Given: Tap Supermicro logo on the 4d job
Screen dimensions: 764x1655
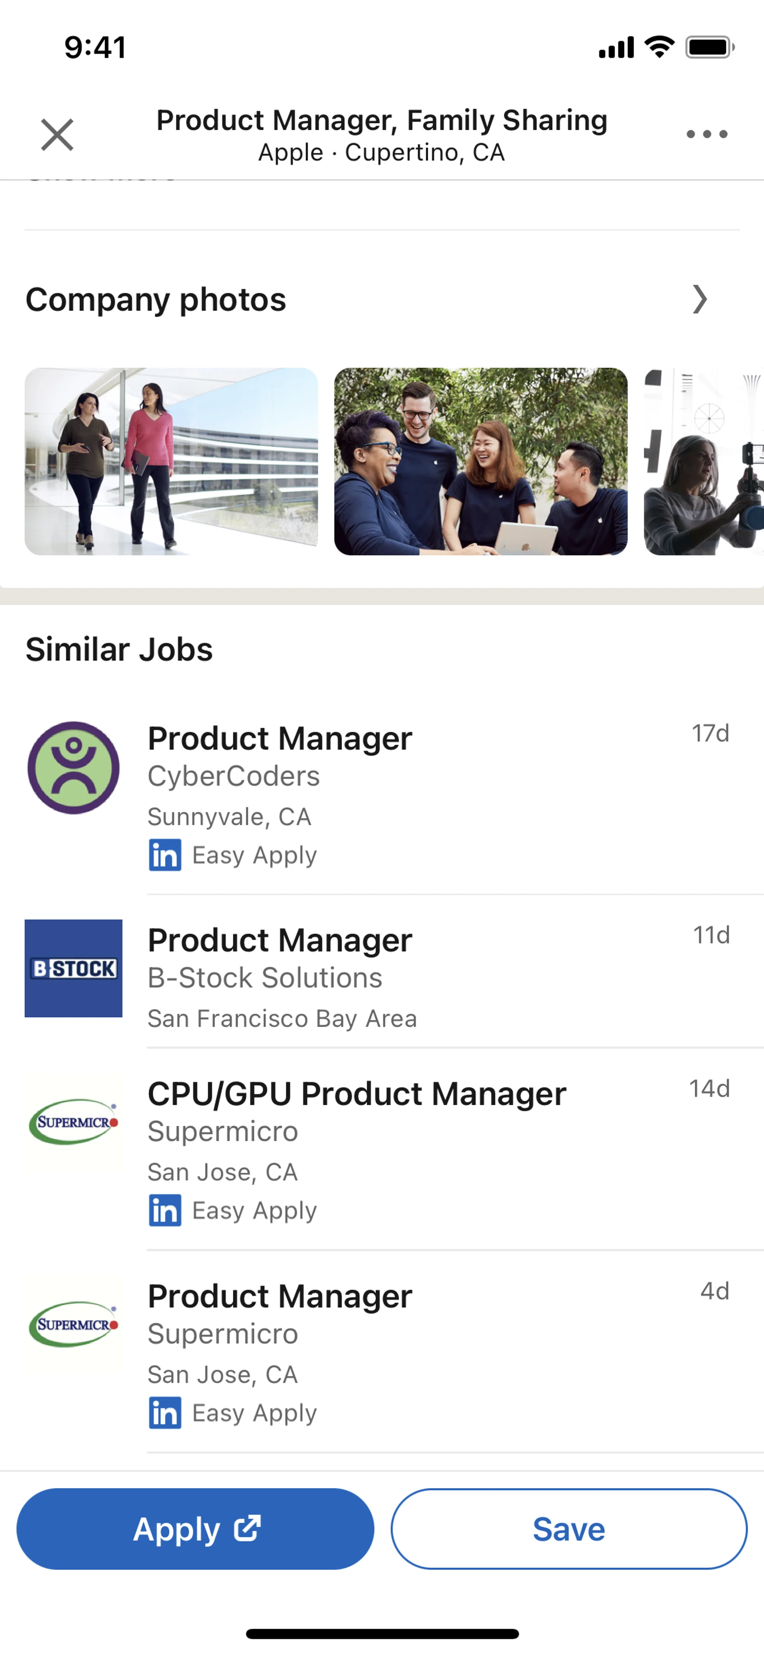Looking at the screenshot, I should pos(73,1324).
